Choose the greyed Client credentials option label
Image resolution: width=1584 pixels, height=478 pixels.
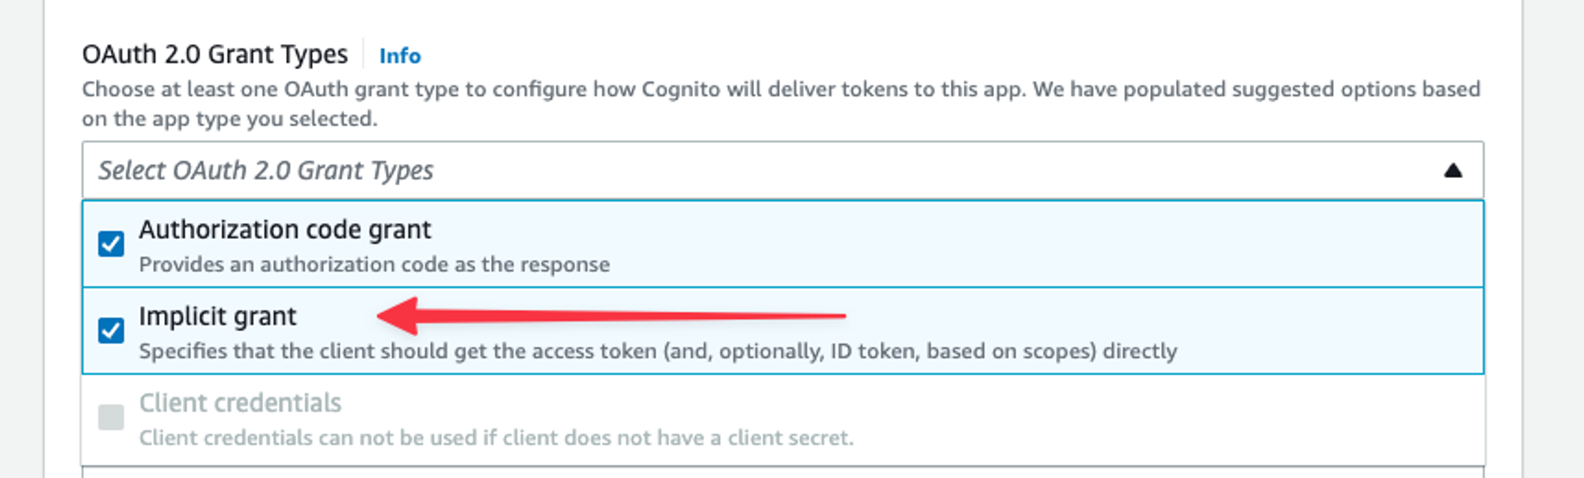coord(240,403)
